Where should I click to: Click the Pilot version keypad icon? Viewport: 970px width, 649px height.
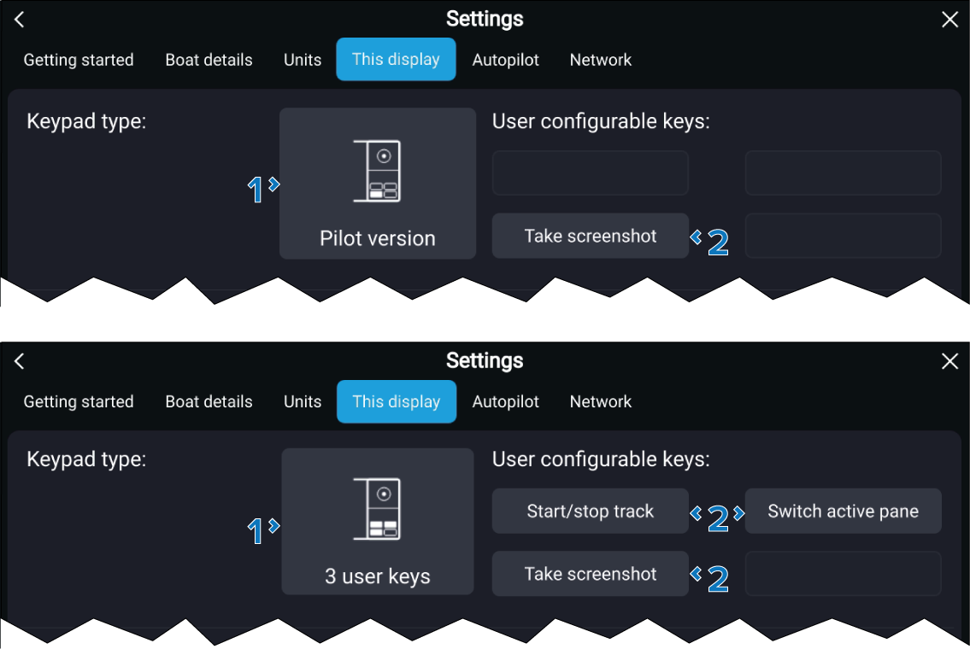[377, 172]
